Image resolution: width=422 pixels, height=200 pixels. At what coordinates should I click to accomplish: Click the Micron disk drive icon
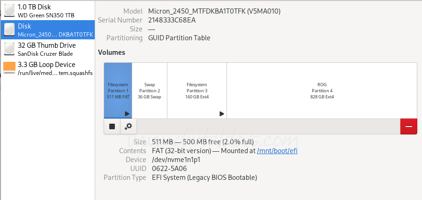click(x=9, y=30)
